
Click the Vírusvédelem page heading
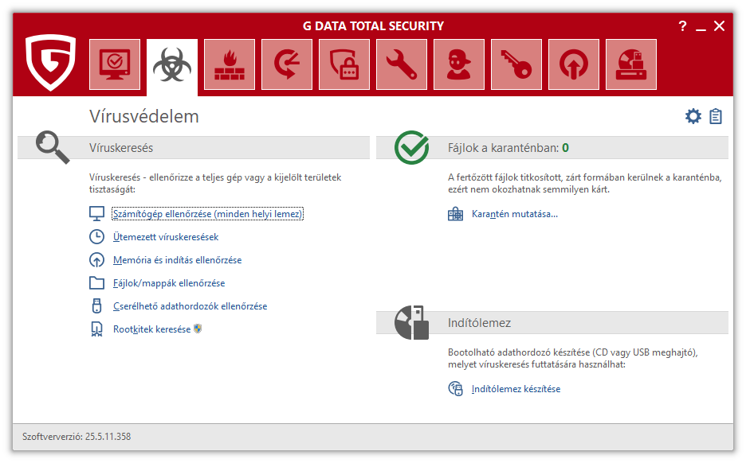[x=144, y=116]
